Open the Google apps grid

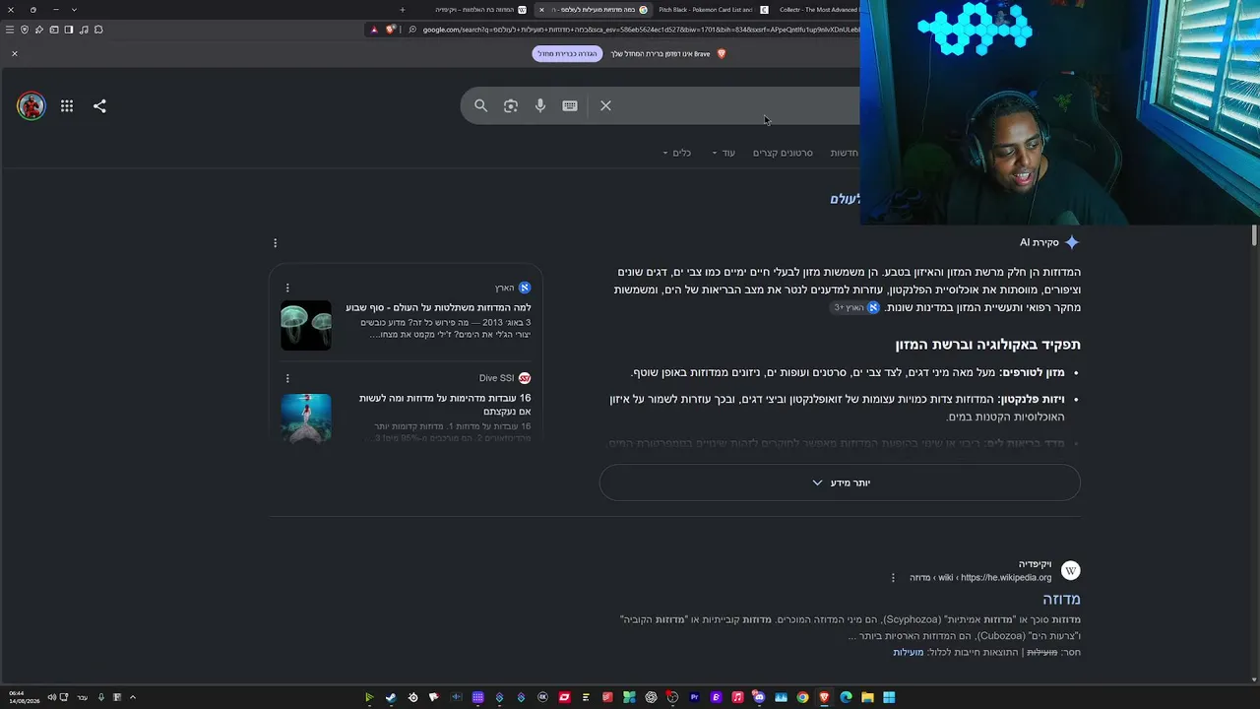pyautogui.click(x=67, y=106)
